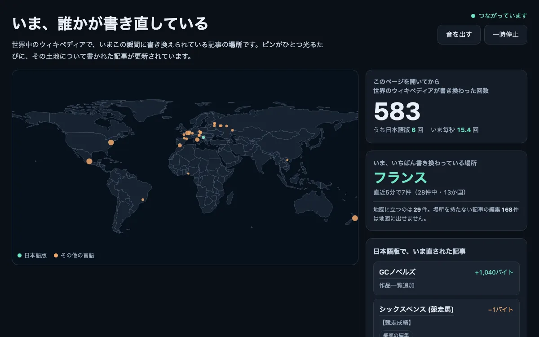Click the つながっています status text
This screenshot has width=539, height=337.
coord(503,16)
